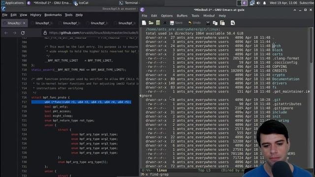
Task: Reload the page in IceCat
Action: point(23,33)
